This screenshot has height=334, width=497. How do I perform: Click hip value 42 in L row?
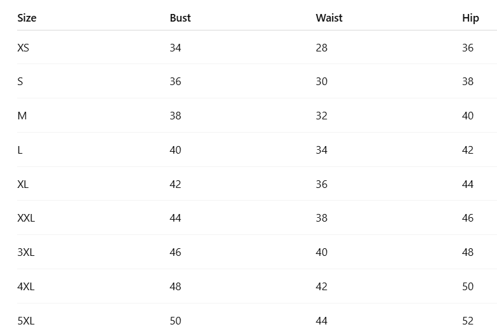coord(468,150)
